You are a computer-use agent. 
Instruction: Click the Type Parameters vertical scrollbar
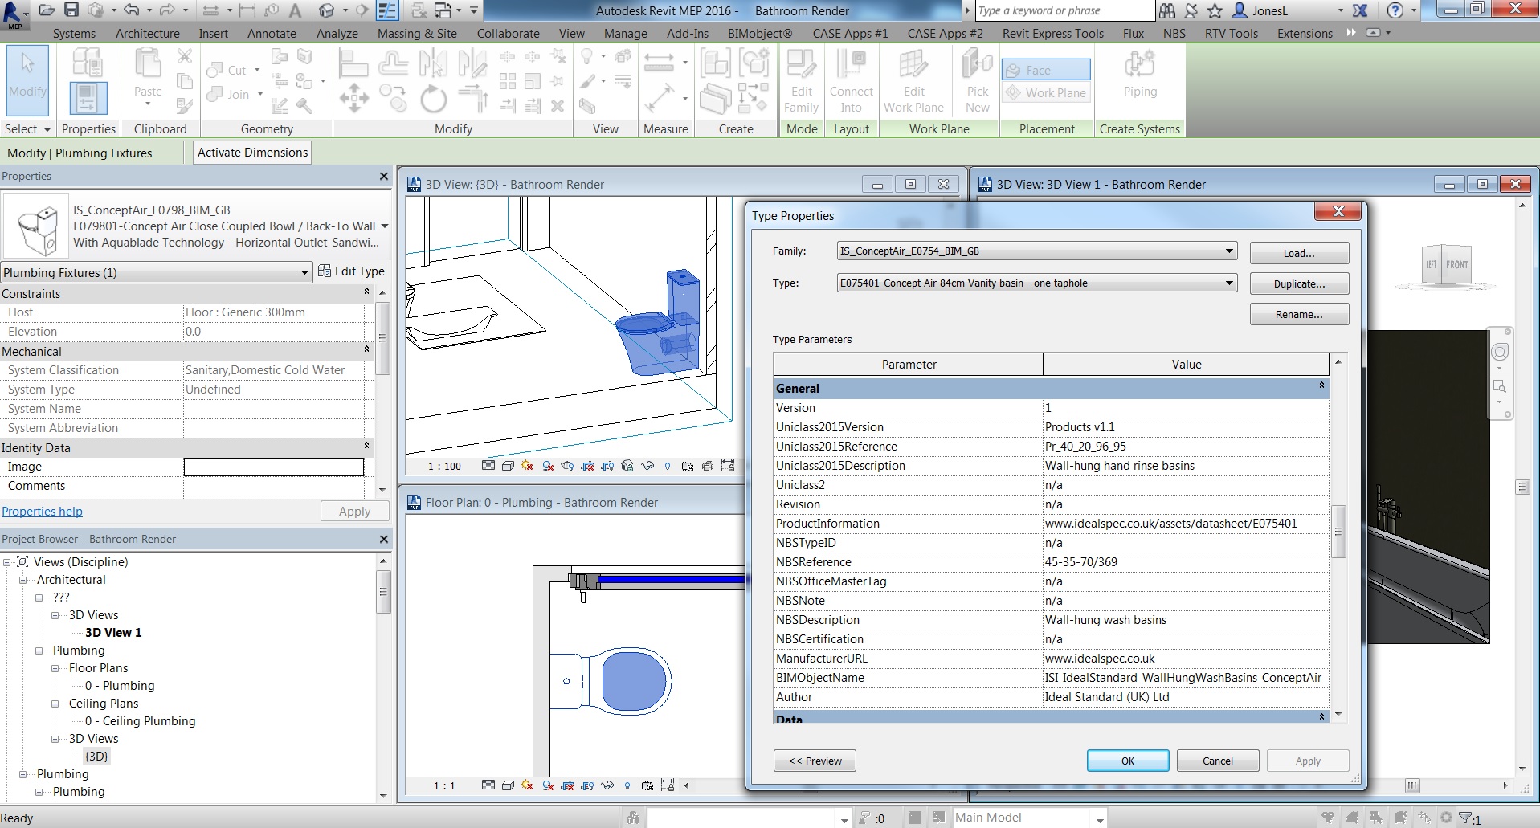(x=1338, y=531)
